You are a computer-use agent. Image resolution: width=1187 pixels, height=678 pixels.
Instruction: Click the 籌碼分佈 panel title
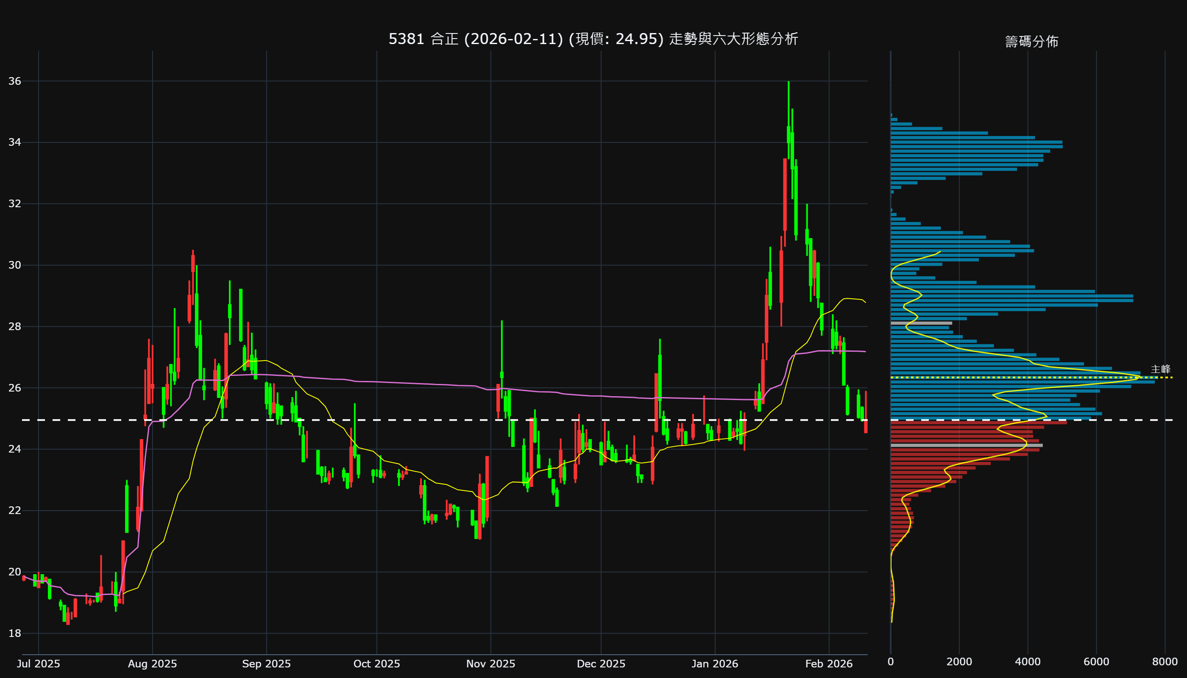(x=1031, y=42)
